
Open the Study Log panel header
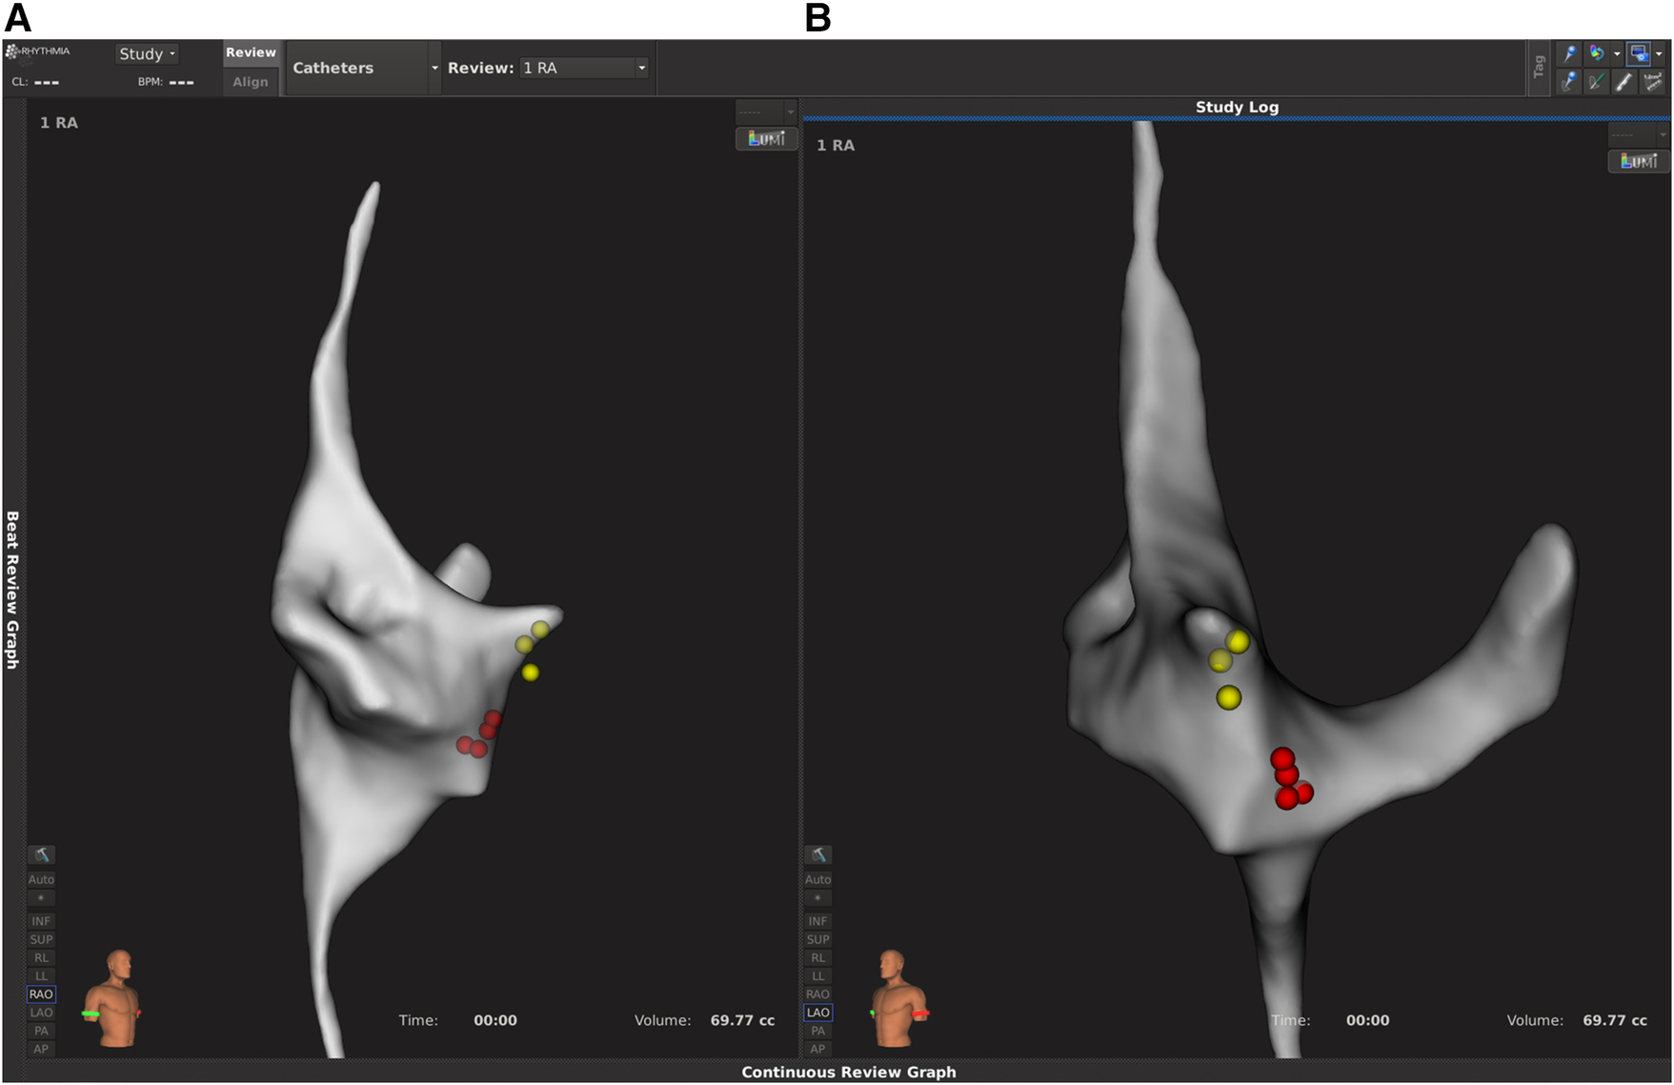pyautogui.click(x=1236, y=107)
